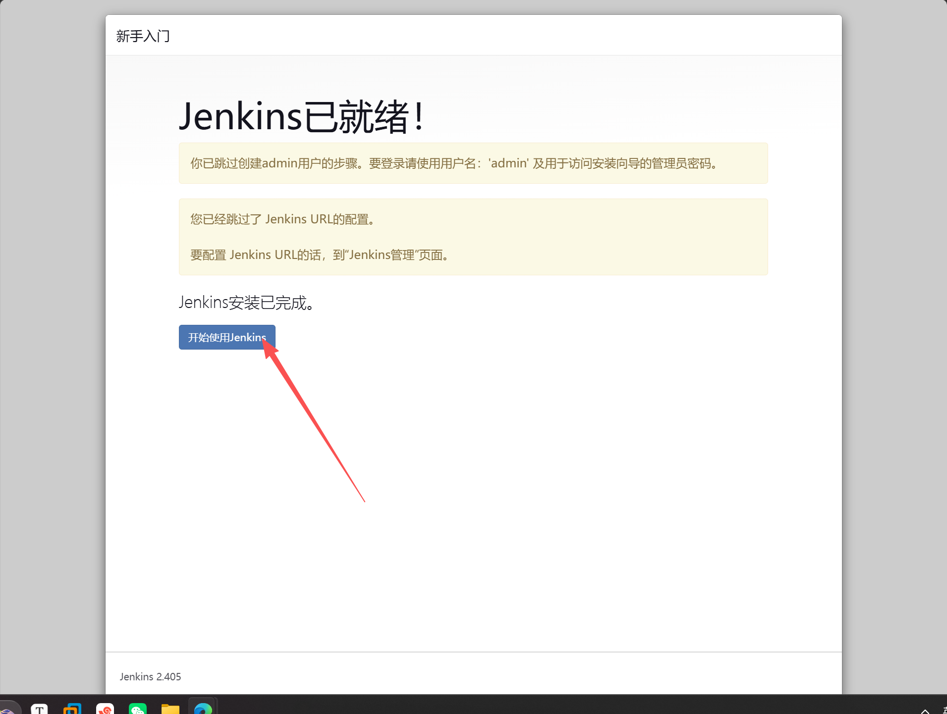Screen dimensions: 947x714
Task: Click the 新手入门 header title
Action: tap(143, 36)
